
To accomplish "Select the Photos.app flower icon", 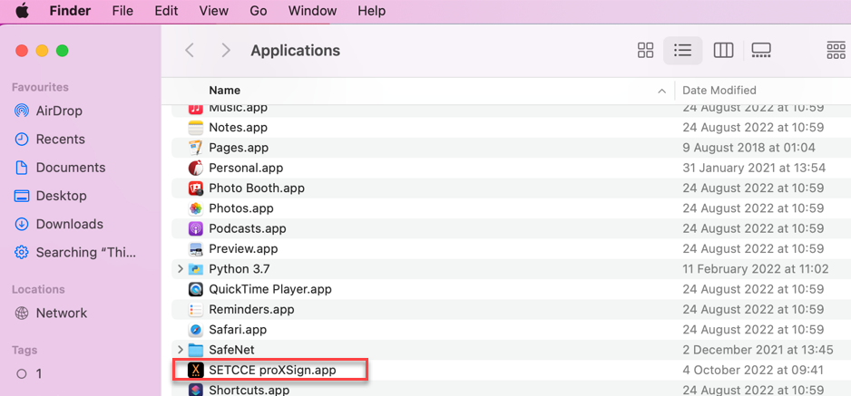I will (x=195, y=208).
